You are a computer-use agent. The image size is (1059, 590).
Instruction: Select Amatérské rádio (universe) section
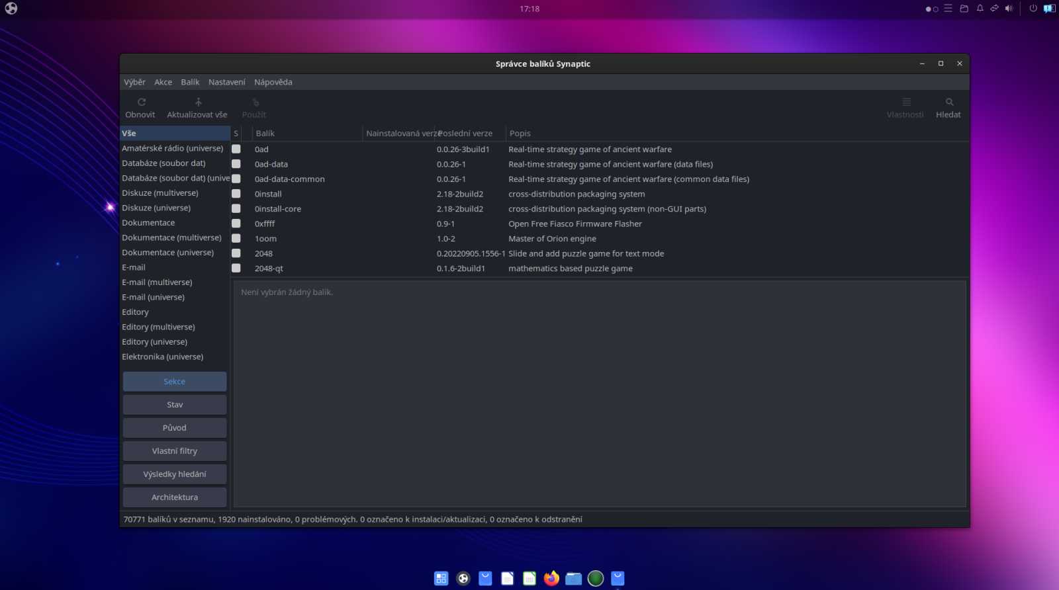coord(175,148)
